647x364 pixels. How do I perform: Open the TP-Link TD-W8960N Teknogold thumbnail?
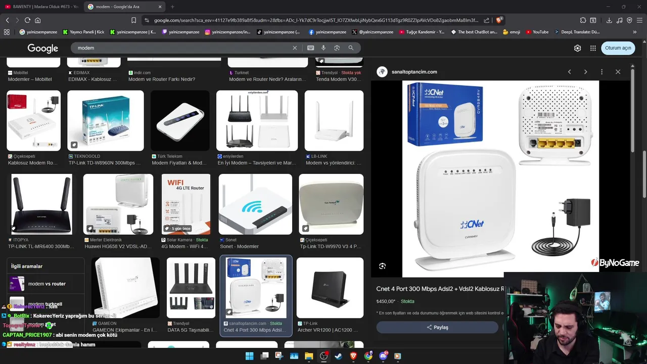tap(106, 121)
